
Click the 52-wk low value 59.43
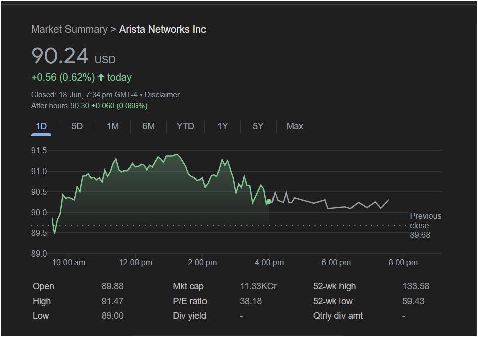click(414, 301)
